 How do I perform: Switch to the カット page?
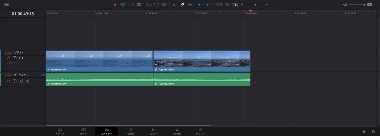click(x=83, y=132)
